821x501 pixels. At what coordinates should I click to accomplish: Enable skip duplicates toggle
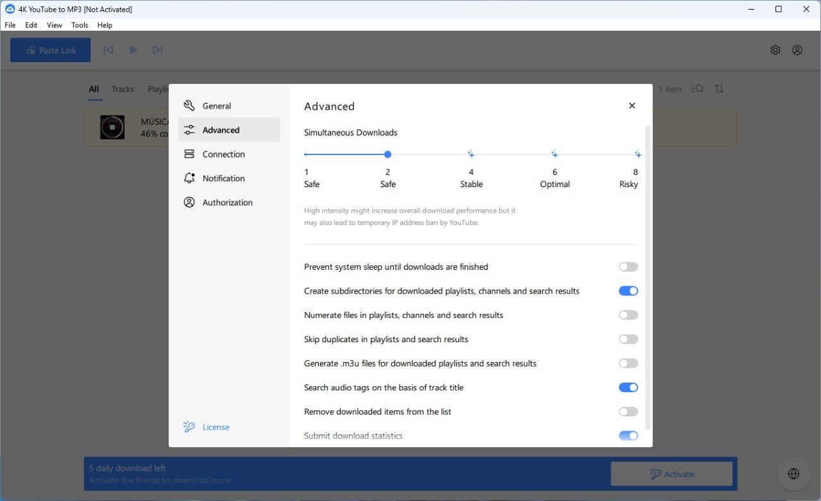pyautogui.click(x=629, y=340)
